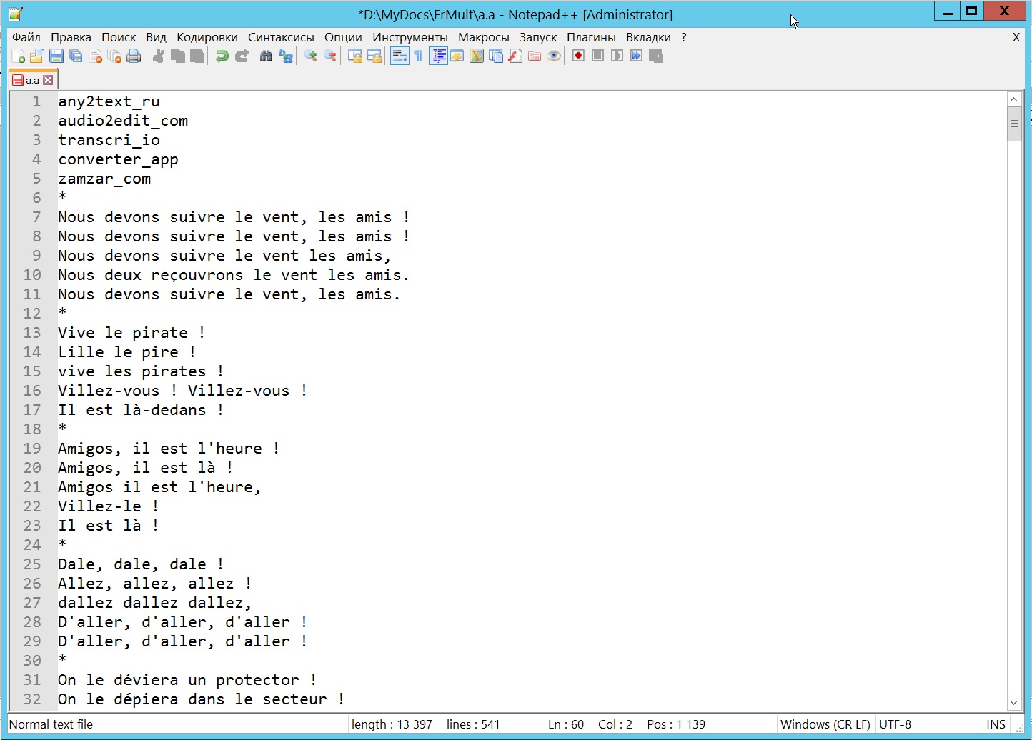Click line 13 text 'Vive le pirate !'
Screen dimensions: 1032x740
pyautogui.click(x=132, y=333)
